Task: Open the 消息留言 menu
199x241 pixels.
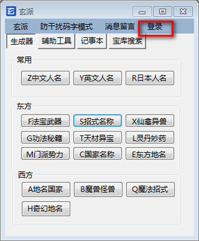Action: tap(120, 27)
